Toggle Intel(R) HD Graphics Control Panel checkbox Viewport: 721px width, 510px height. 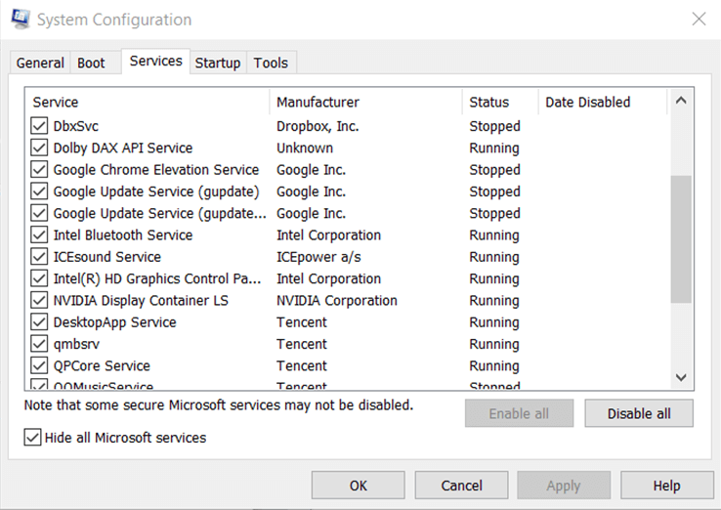click(39, 278)
